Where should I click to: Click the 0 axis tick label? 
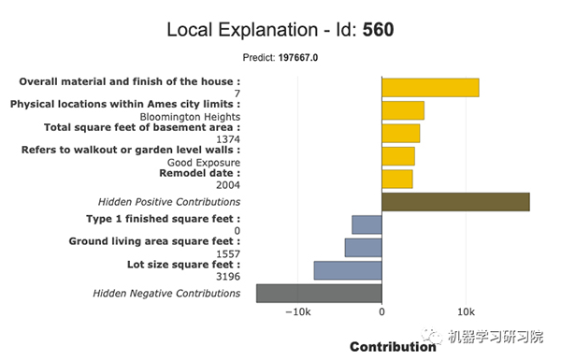[x=381, y=312]
